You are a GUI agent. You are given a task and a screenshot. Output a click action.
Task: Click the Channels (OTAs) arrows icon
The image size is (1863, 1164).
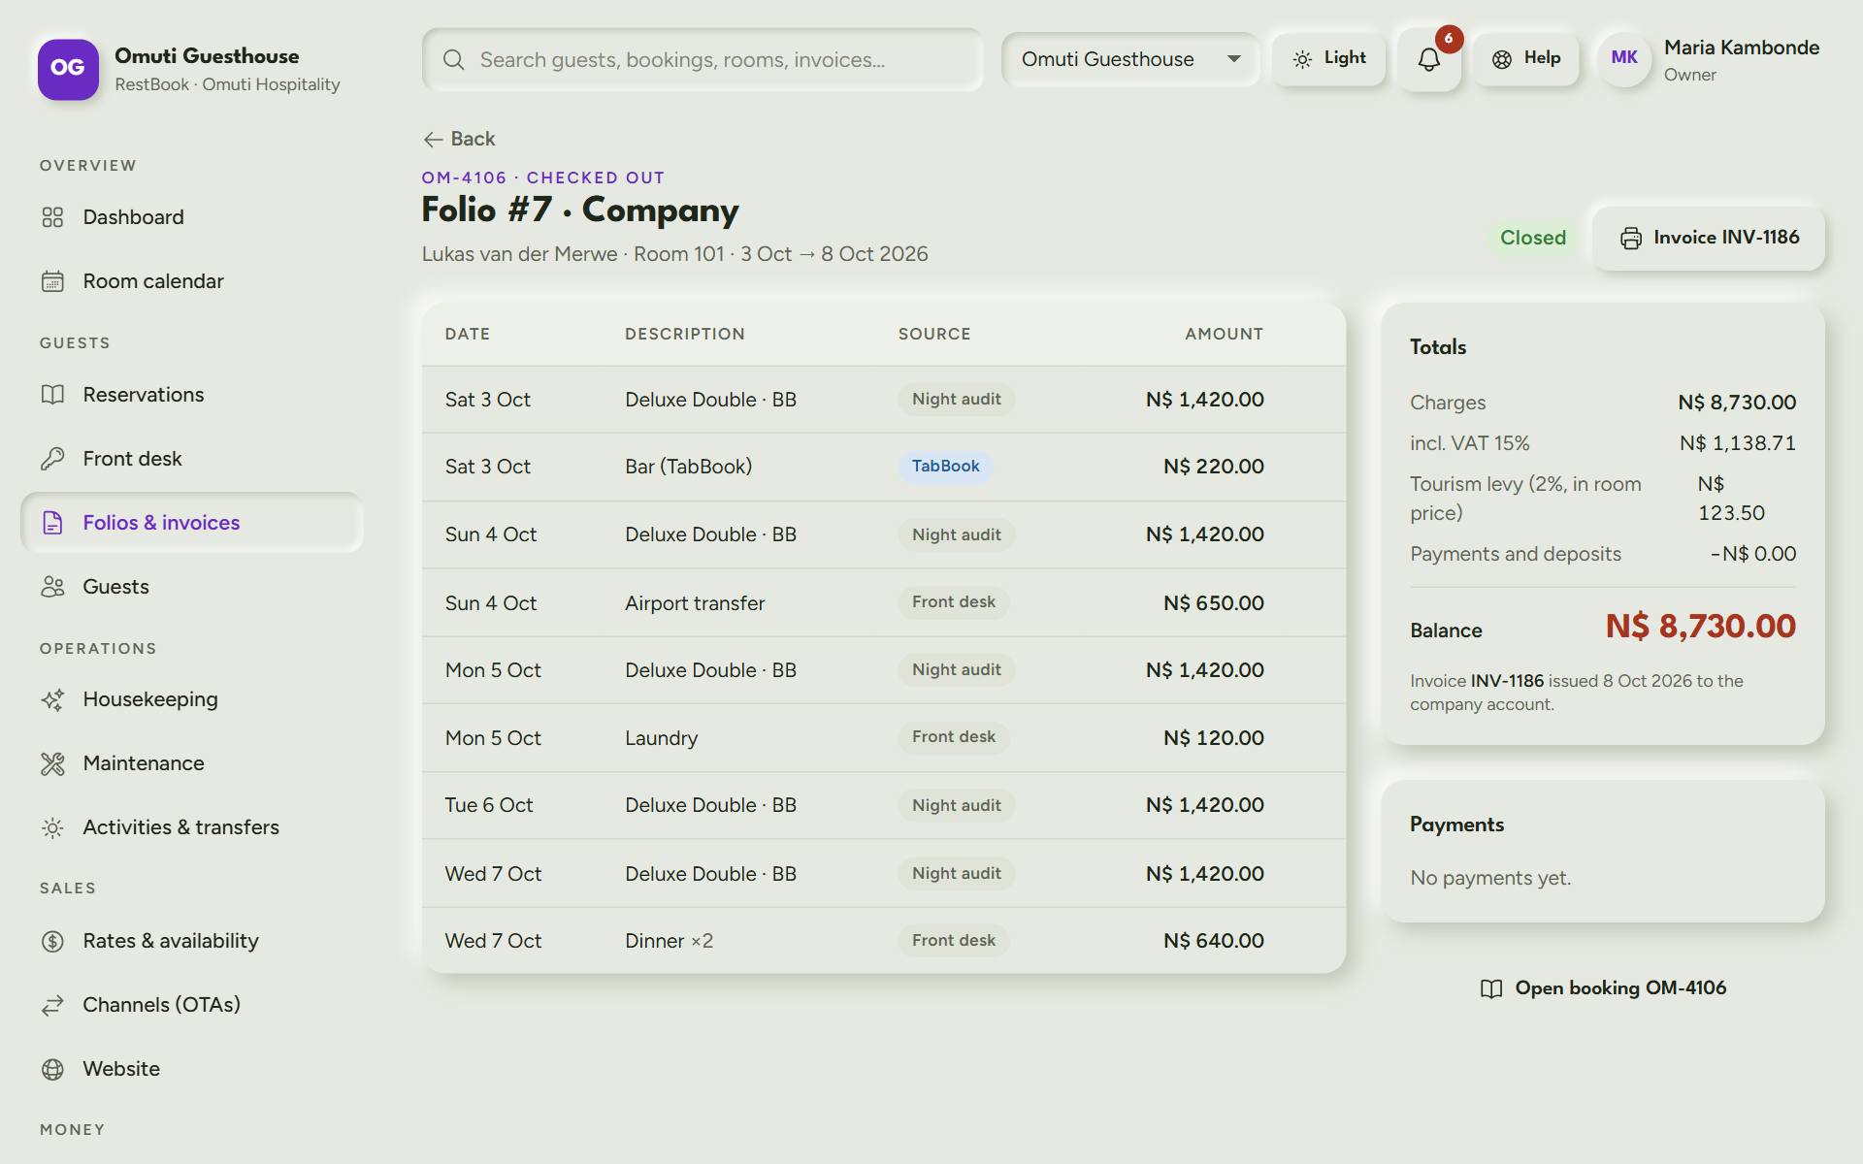52,1005
